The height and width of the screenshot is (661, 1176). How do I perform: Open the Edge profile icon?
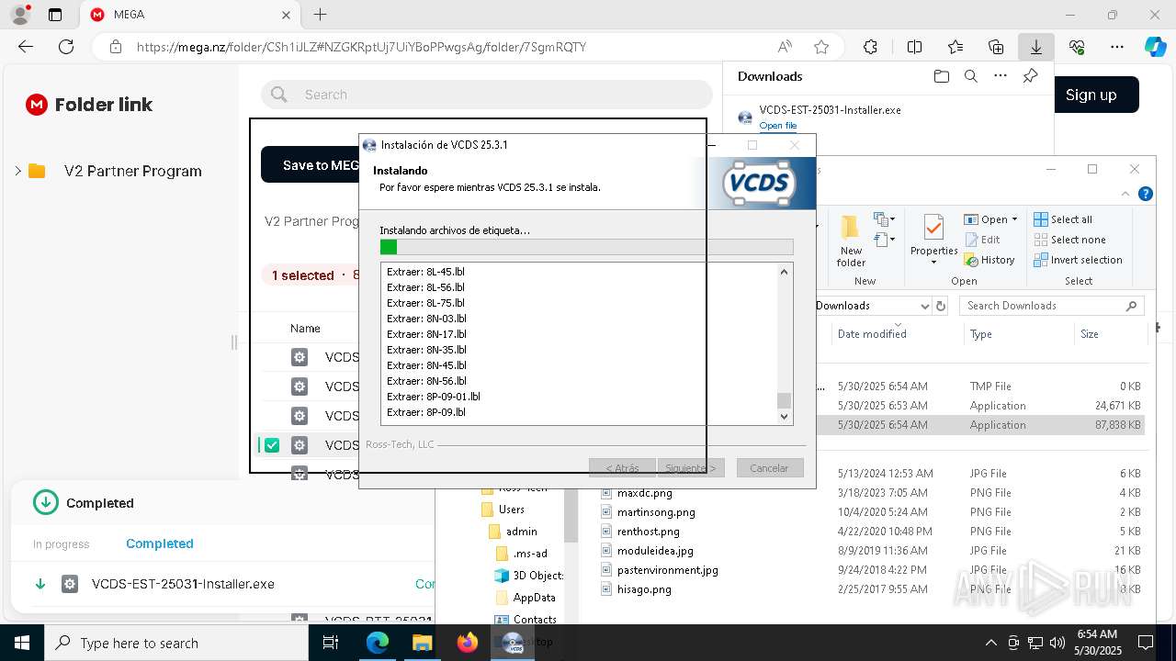click(x=19, y=15)
